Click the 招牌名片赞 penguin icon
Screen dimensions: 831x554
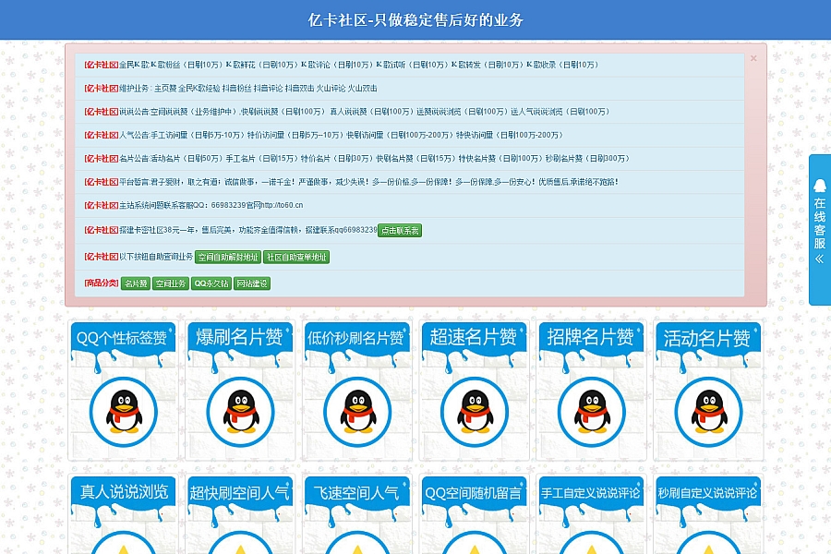[x=592, y=412]
